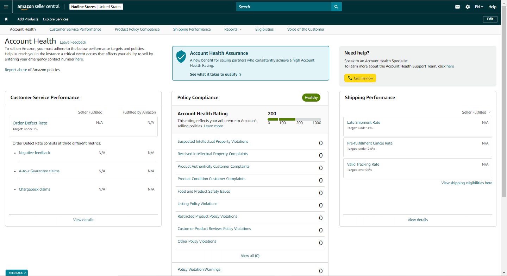Open the hamburger main menu
Viewport: 507px width, 276px height.
click(6, 7)
